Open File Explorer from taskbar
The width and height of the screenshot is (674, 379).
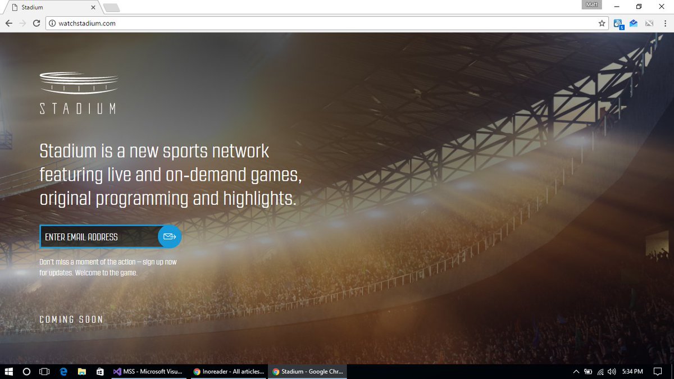point(82,371)
